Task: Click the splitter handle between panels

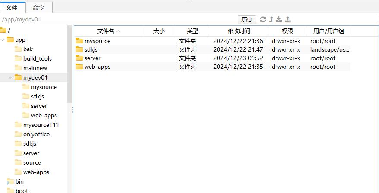Action: [x=72, y=110]
